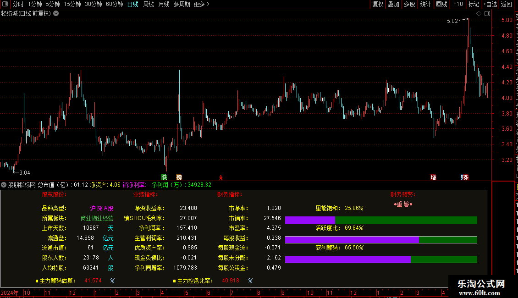Click the 总市值（亿）61.12 readout
This screenshot has height=298, width=518.
click(x=63, y=185)
